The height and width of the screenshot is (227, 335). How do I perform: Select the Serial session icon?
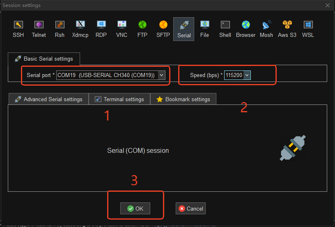(x=184, y=29)
